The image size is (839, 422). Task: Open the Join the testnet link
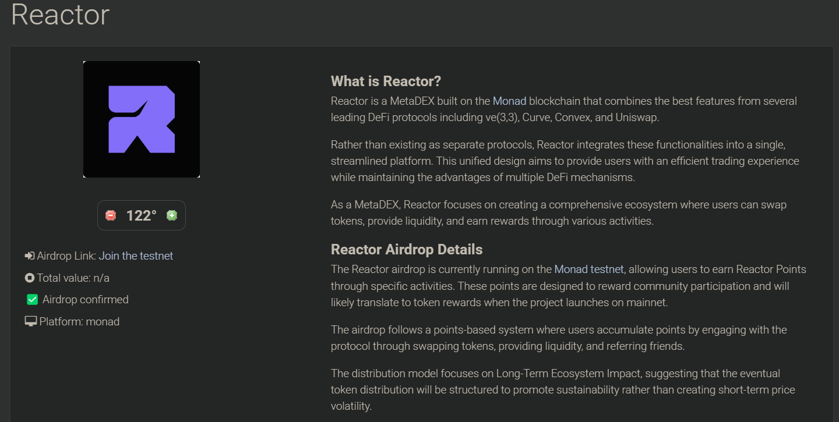[136, 256]
